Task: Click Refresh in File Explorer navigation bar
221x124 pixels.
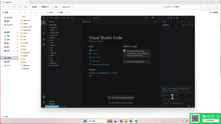Action: click(20, 7)
